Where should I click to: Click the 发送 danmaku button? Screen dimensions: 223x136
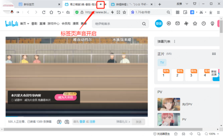click(x=139, y=122)
